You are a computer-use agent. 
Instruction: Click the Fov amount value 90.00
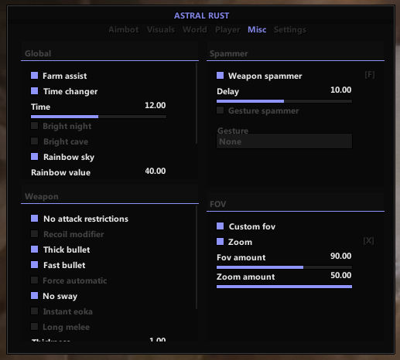coord(341,256)
